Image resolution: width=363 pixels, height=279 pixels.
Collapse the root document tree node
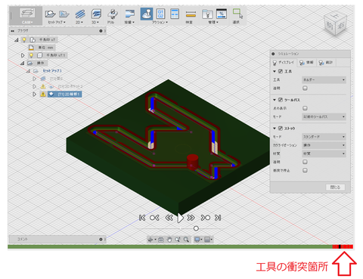17,40
